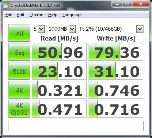Click the CrystalDiskMark title bar app icon

6,5
